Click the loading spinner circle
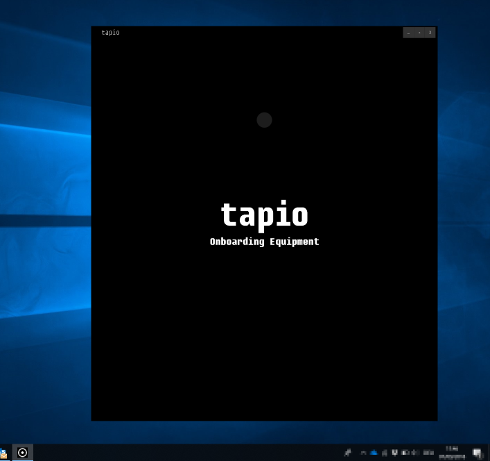 click(x=264, y=120)
